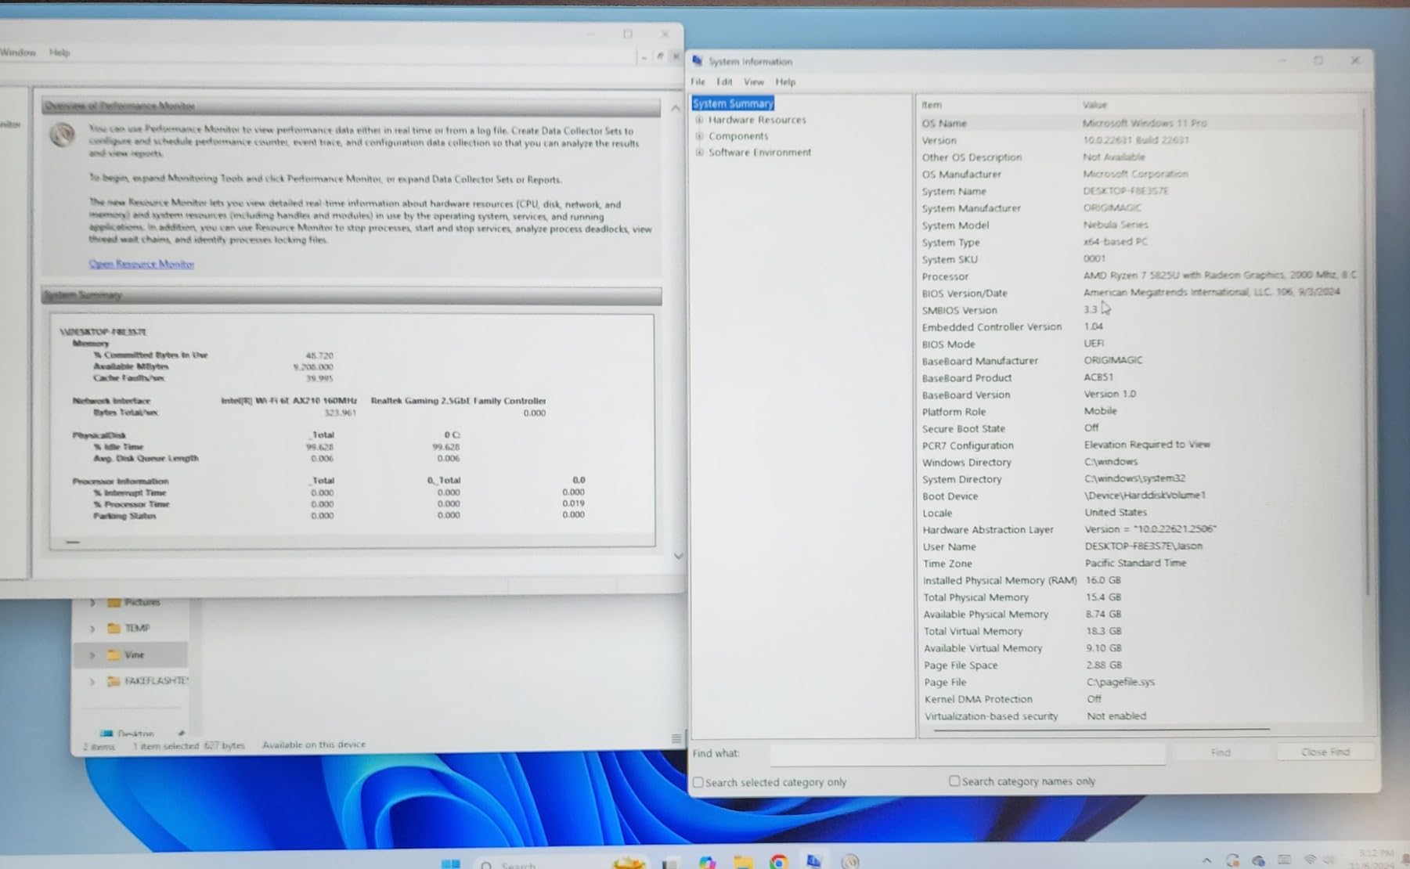Click the TEMP folder icon in Explorer
Screen dimensions: 1410x869
click(114, 628)
